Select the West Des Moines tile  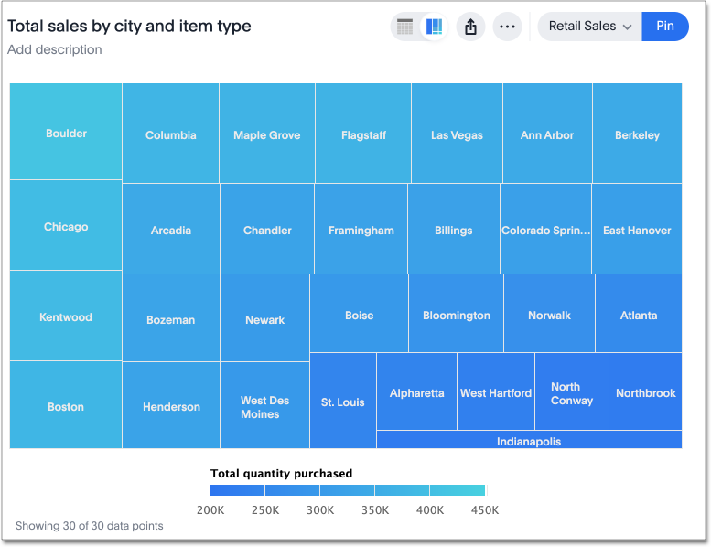(x=264, y=406)
